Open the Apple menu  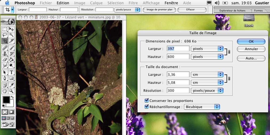tap(7, 3)
